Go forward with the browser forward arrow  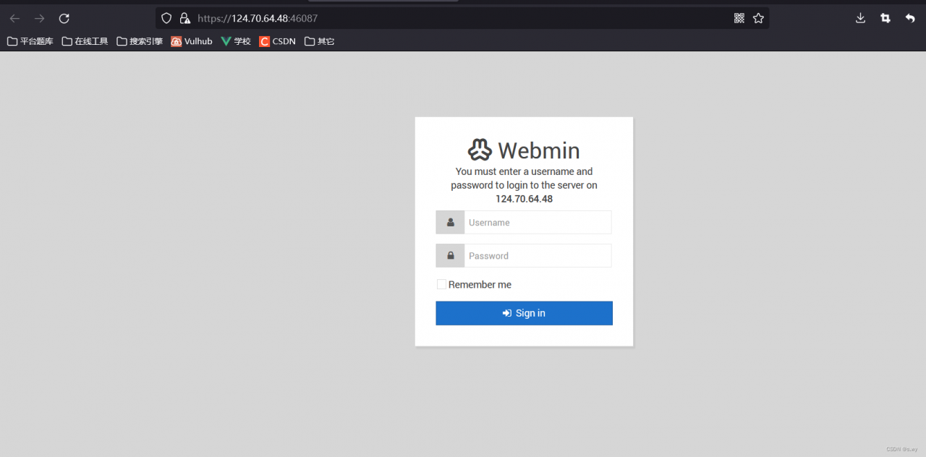[39, 18]
